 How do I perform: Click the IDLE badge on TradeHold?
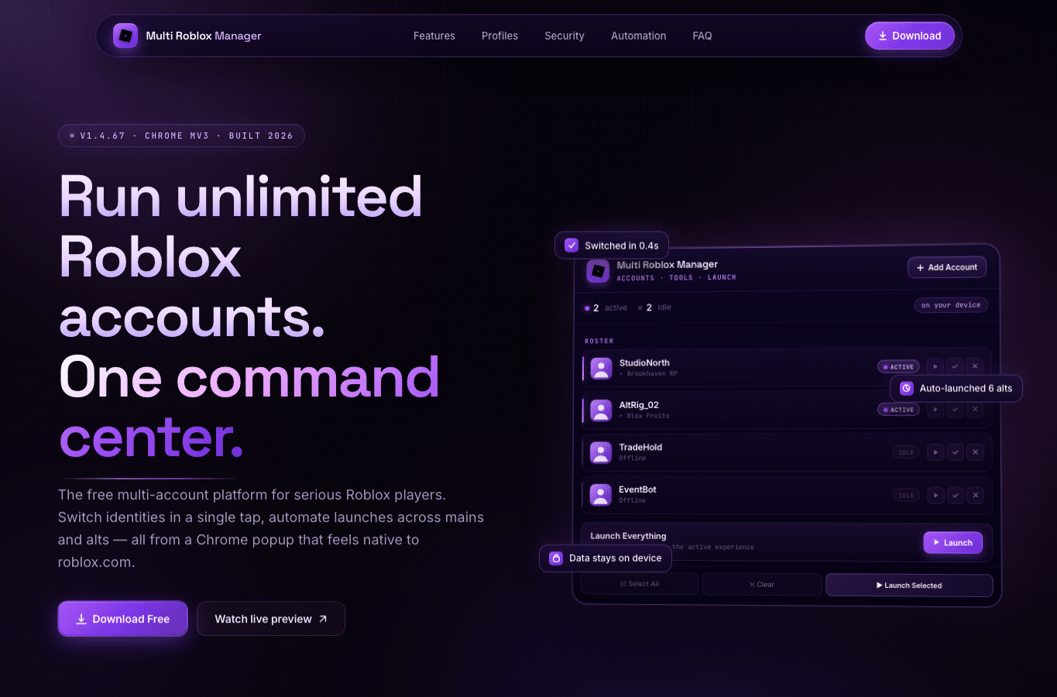[x=906, y=452]
